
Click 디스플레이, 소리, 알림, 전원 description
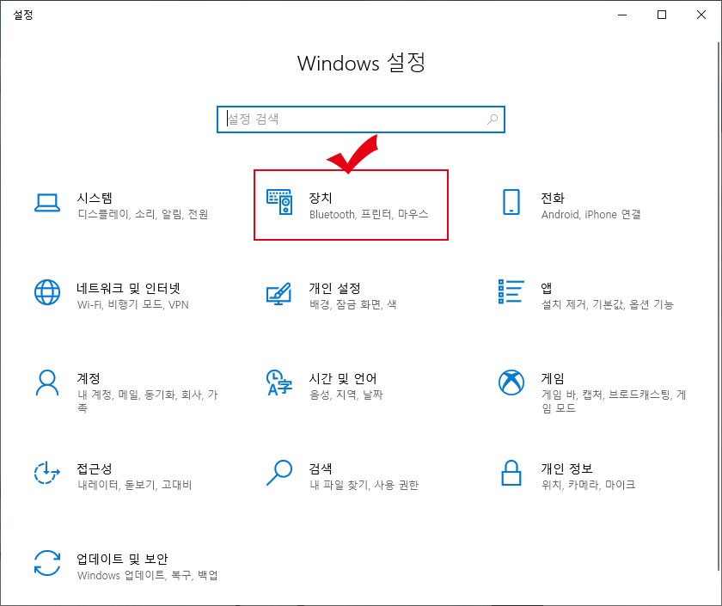tap(143, 214)
